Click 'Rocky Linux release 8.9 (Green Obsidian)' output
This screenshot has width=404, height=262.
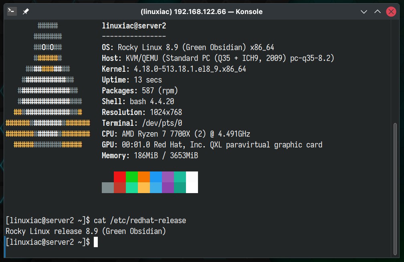pos(86,231)
